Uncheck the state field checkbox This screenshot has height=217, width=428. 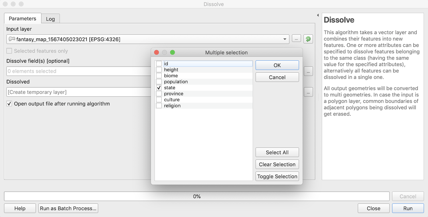coord(159,88)
